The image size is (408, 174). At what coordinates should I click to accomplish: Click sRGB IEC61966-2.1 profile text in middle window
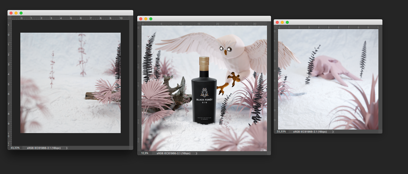point(173,153)
